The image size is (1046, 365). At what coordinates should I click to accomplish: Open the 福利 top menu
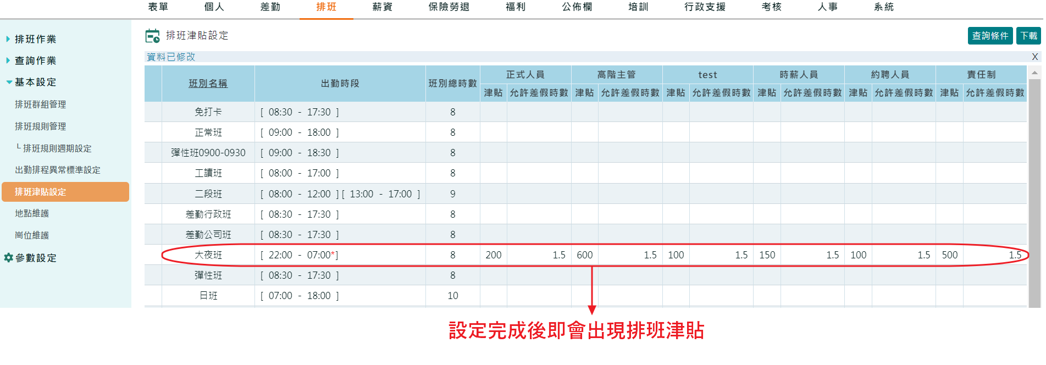(516, 7)
